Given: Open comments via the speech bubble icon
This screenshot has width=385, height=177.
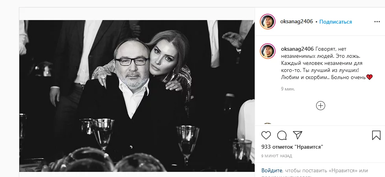Looking at the screenshot, I should (282, 135).
